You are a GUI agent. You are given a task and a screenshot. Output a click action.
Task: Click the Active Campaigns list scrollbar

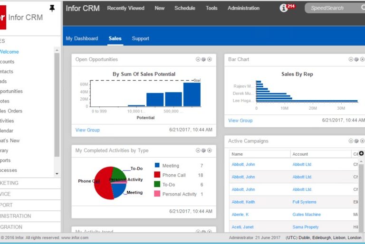[x=361, y=197]
